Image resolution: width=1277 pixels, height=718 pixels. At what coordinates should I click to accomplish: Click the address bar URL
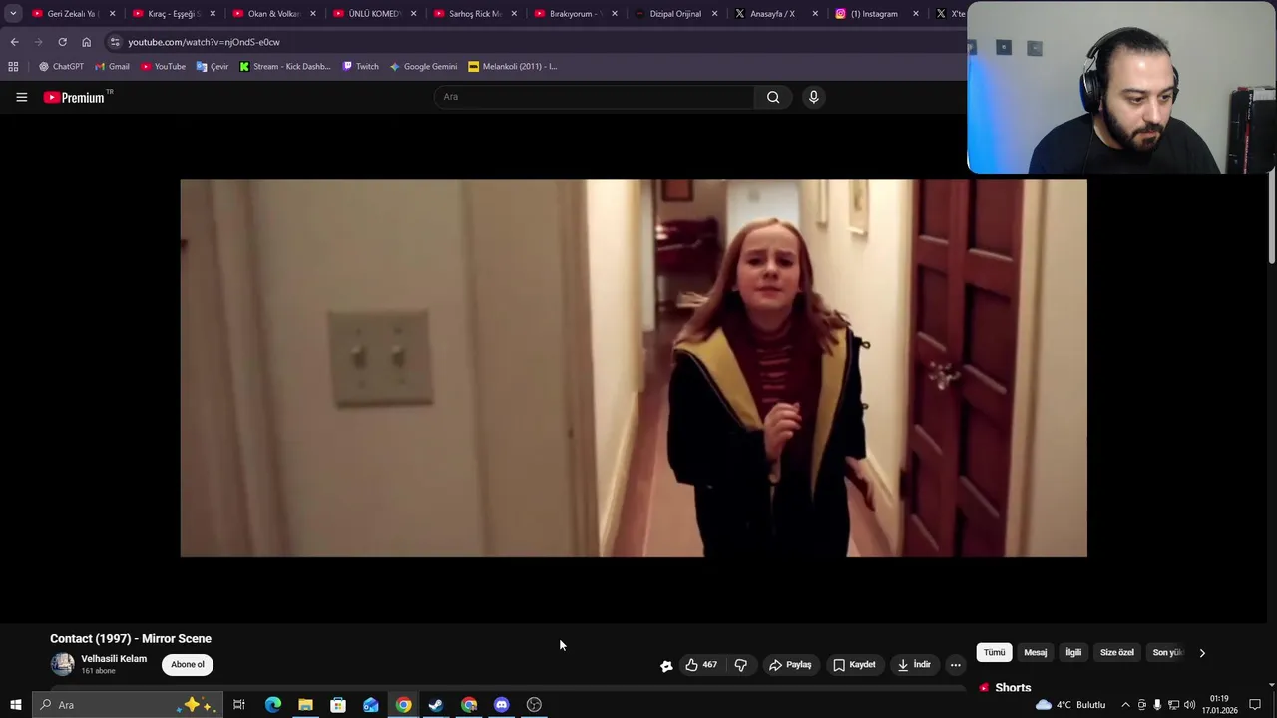tap(204, 42)
